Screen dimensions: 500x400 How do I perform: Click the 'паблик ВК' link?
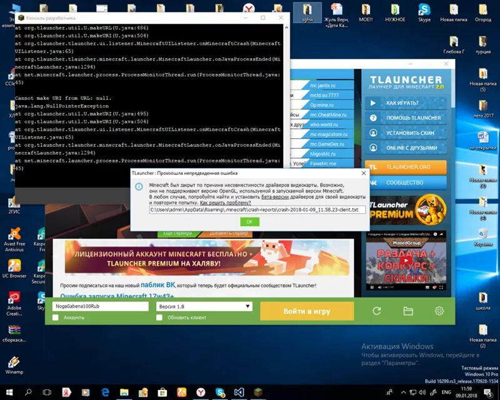click(x=158, y=285)
